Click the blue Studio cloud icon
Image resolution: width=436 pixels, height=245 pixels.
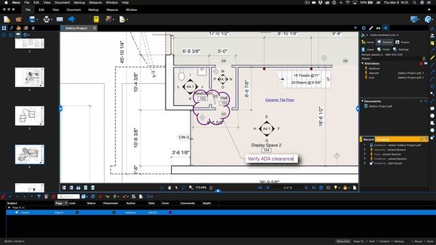[72, 19]
